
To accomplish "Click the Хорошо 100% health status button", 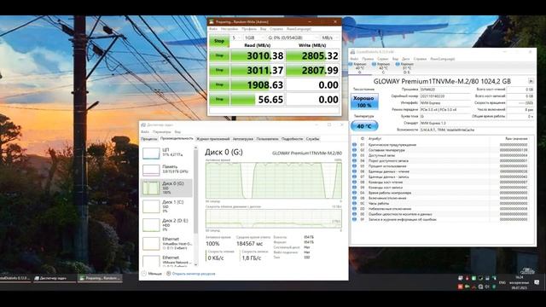I will pos(364,101).
